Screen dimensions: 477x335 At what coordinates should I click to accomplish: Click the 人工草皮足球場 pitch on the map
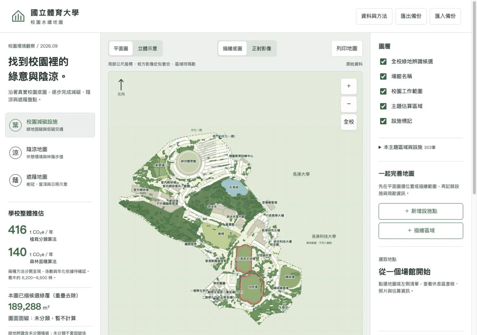[244, 259]
